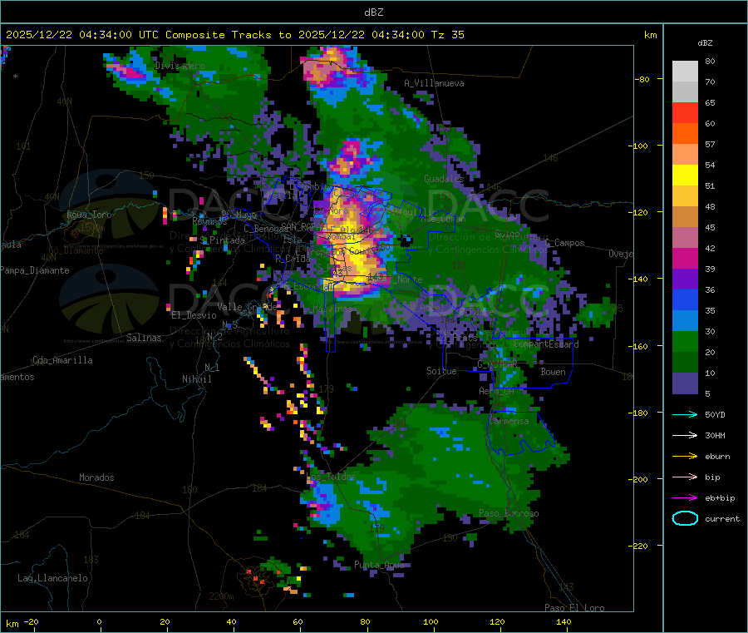Viewport: 748px width, 633px height.
Task: Click the Paso_Barroso map label
Action: point(509,513)
